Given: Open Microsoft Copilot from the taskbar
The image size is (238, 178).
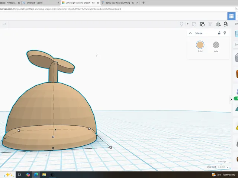Looking at the screenshot, I should [28, 175].
